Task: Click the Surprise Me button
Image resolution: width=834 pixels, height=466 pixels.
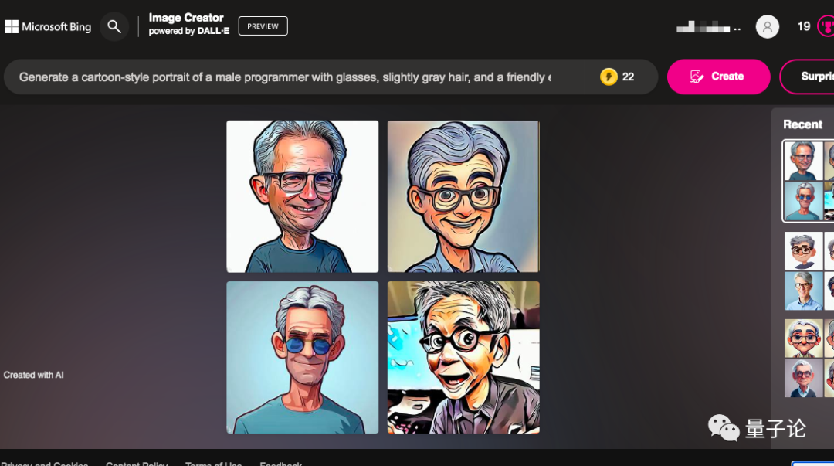Action: tap(807, 77)
